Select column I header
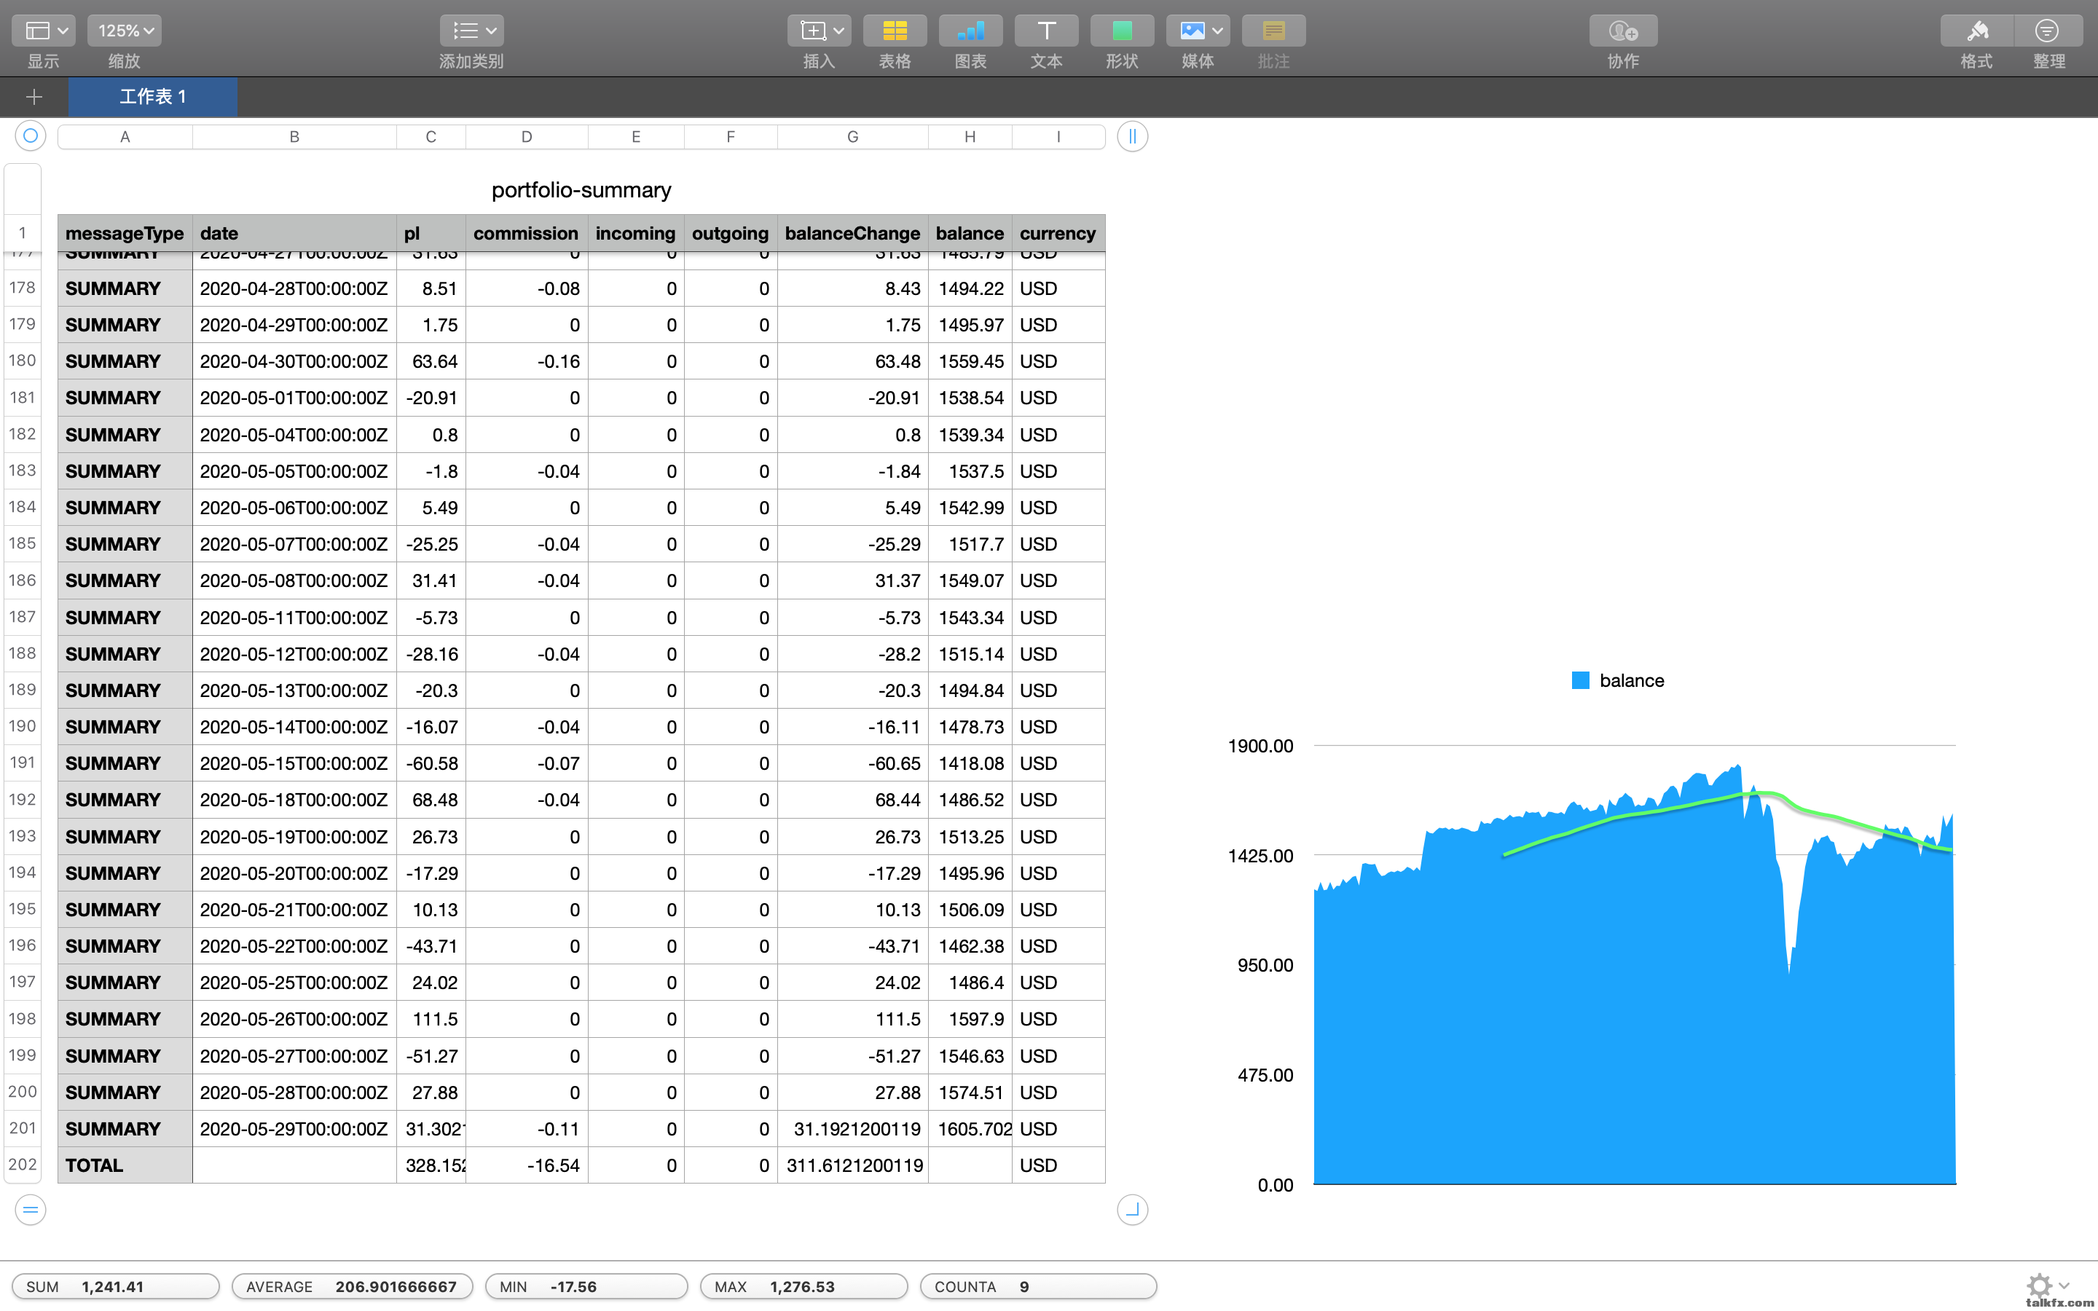2098x1311 pixels. point(1058,137)
